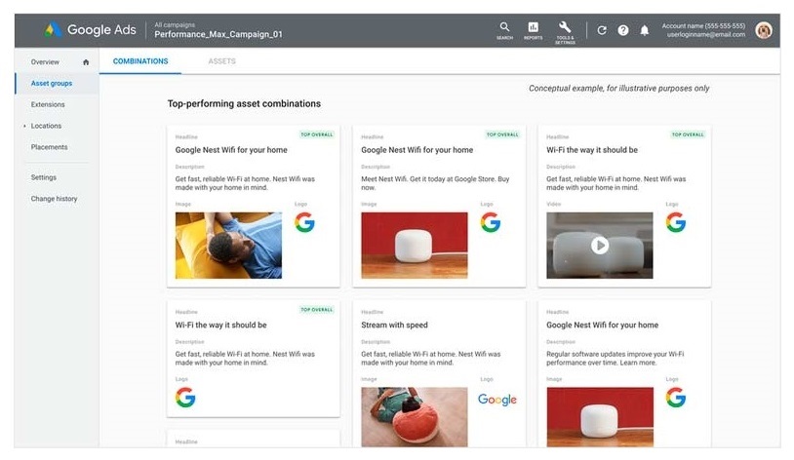
Task: Click the user profile avatar
Action: point(764,30)
